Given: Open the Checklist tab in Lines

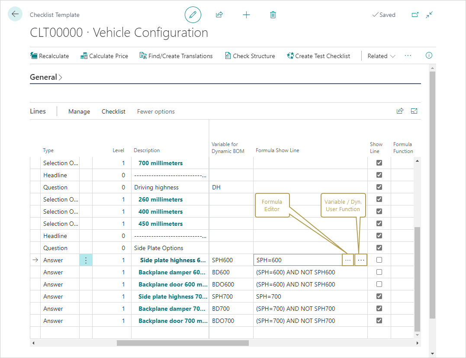Looking at the screenshot, I should (113, 111).
